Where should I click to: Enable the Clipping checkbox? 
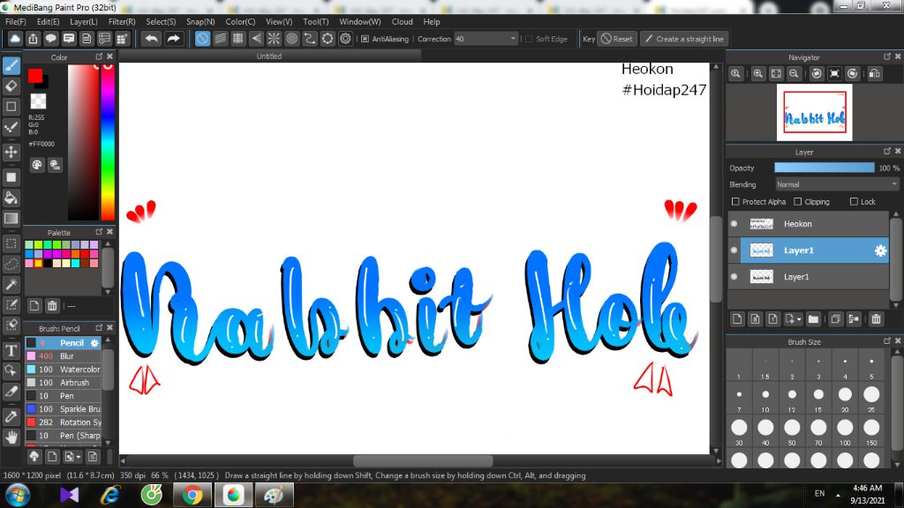pos(797,202)
